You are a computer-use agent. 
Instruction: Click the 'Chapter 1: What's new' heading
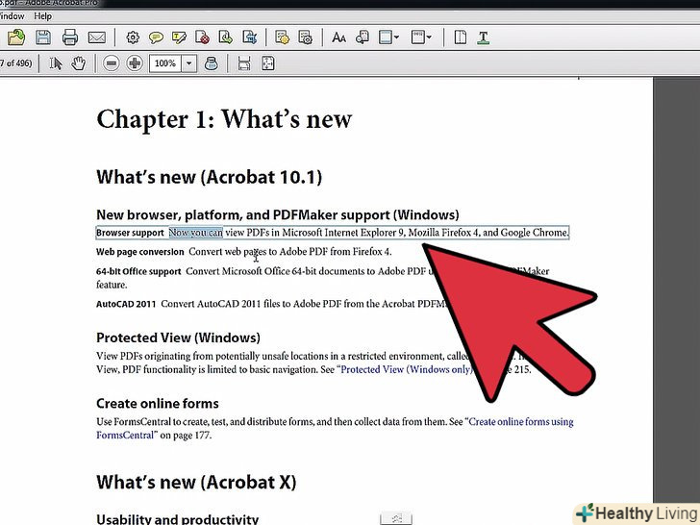tap(224, 119)
